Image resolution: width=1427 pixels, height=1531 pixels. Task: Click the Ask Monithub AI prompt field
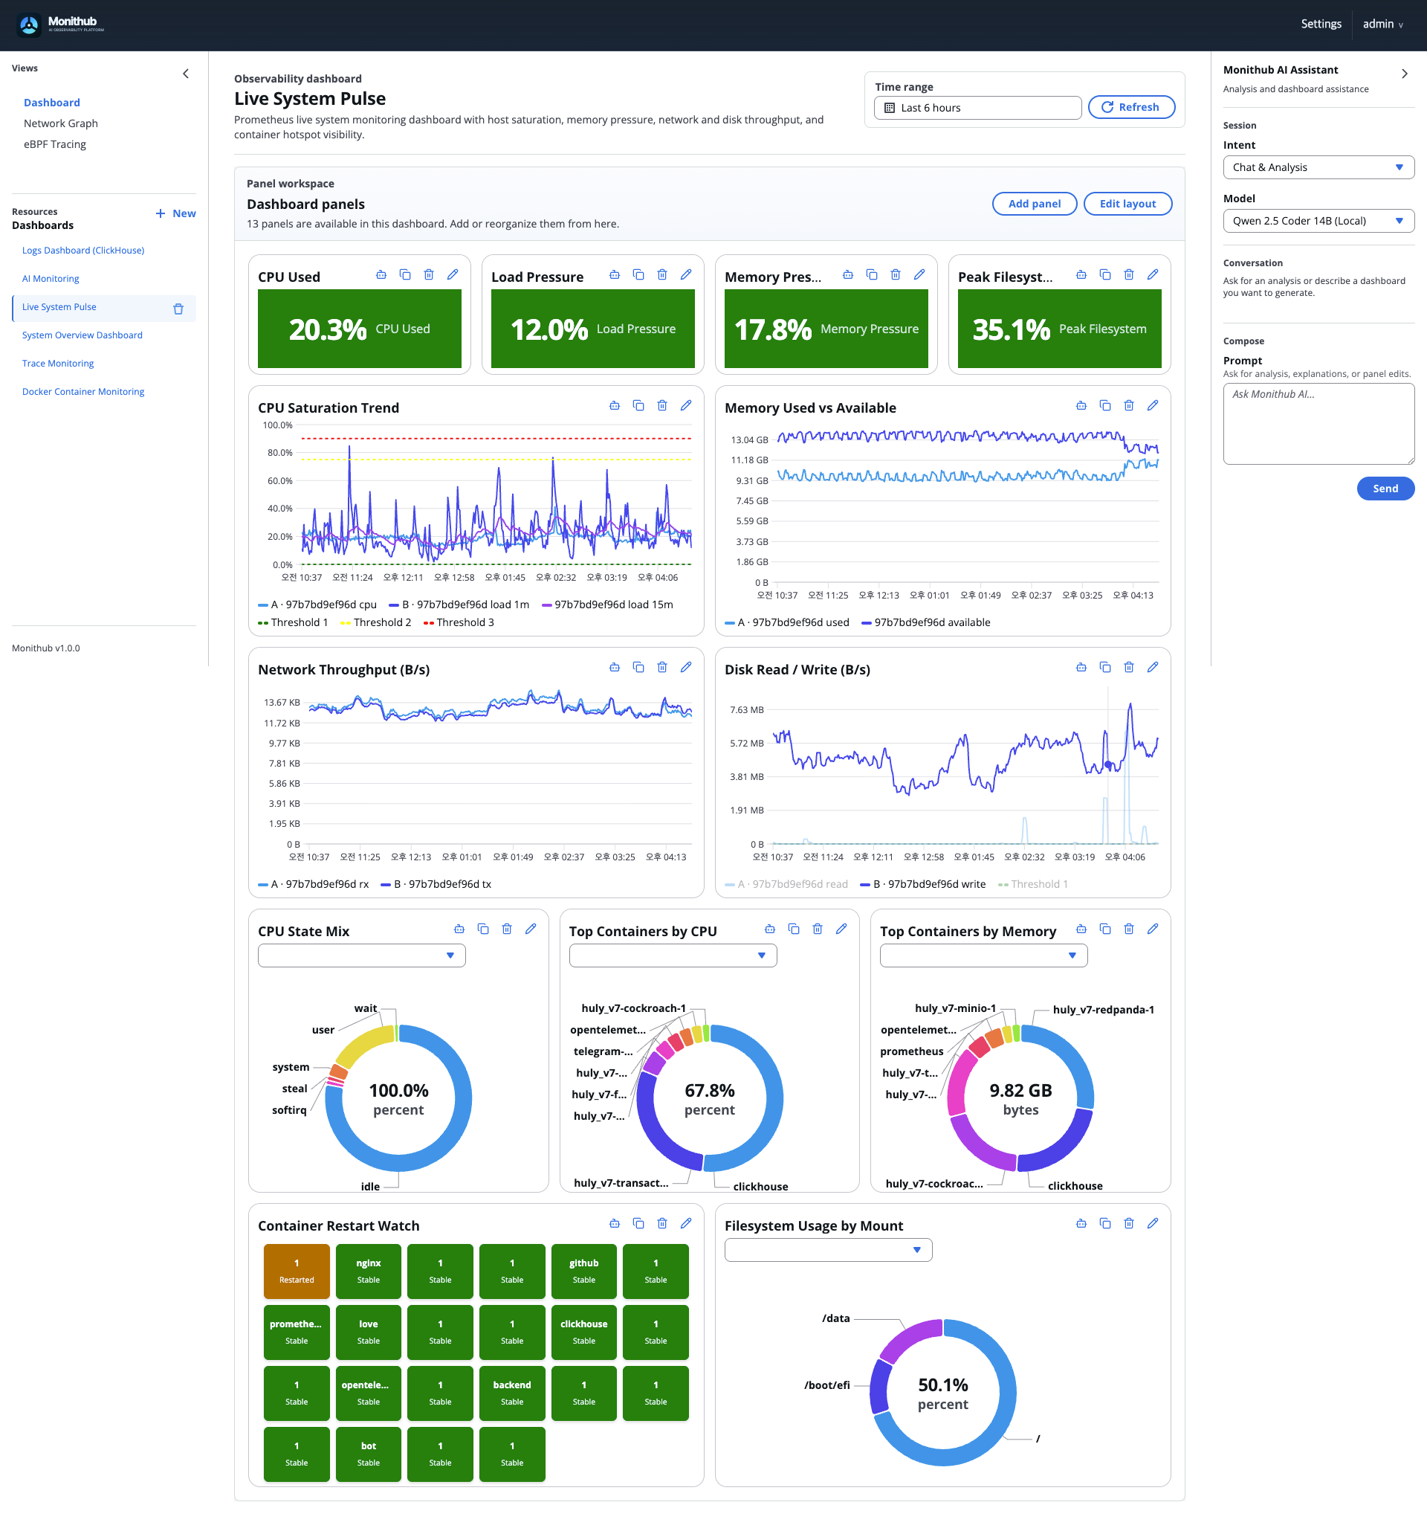click(x=1318, y=424)
